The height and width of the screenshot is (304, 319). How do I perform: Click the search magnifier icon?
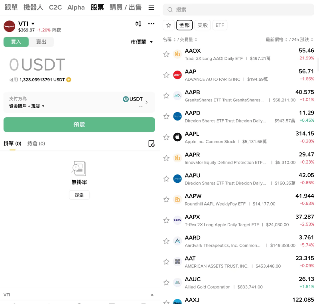pyautogui.click(x=170, y=10)
